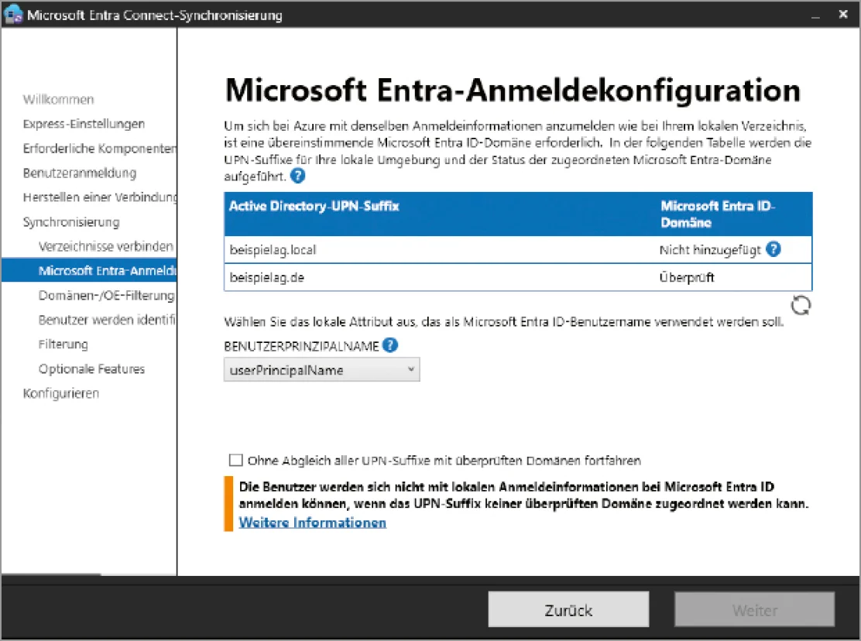Click the refresh icon below the UPN table
This screenshot has width=861, height=641.
(x=801, y=305)
